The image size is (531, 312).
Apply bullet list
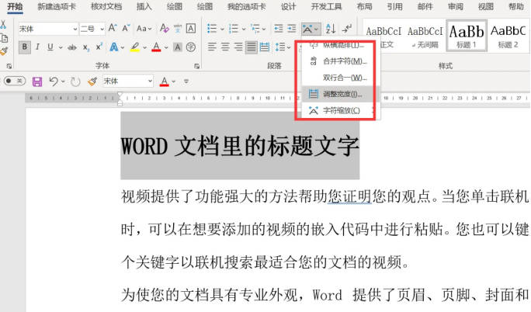point(212,29)
